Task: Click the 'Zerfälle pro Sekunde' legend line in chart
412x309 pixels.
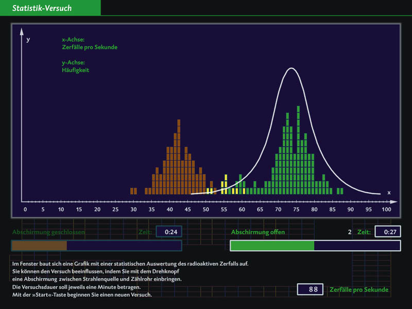Action: pyautogui.click(x=90, y=47)
